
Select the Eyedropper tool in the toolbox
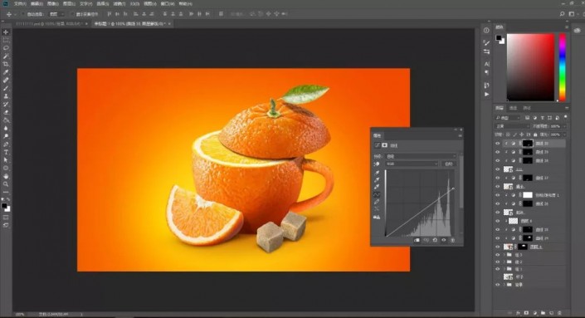[x=6, y=72]
